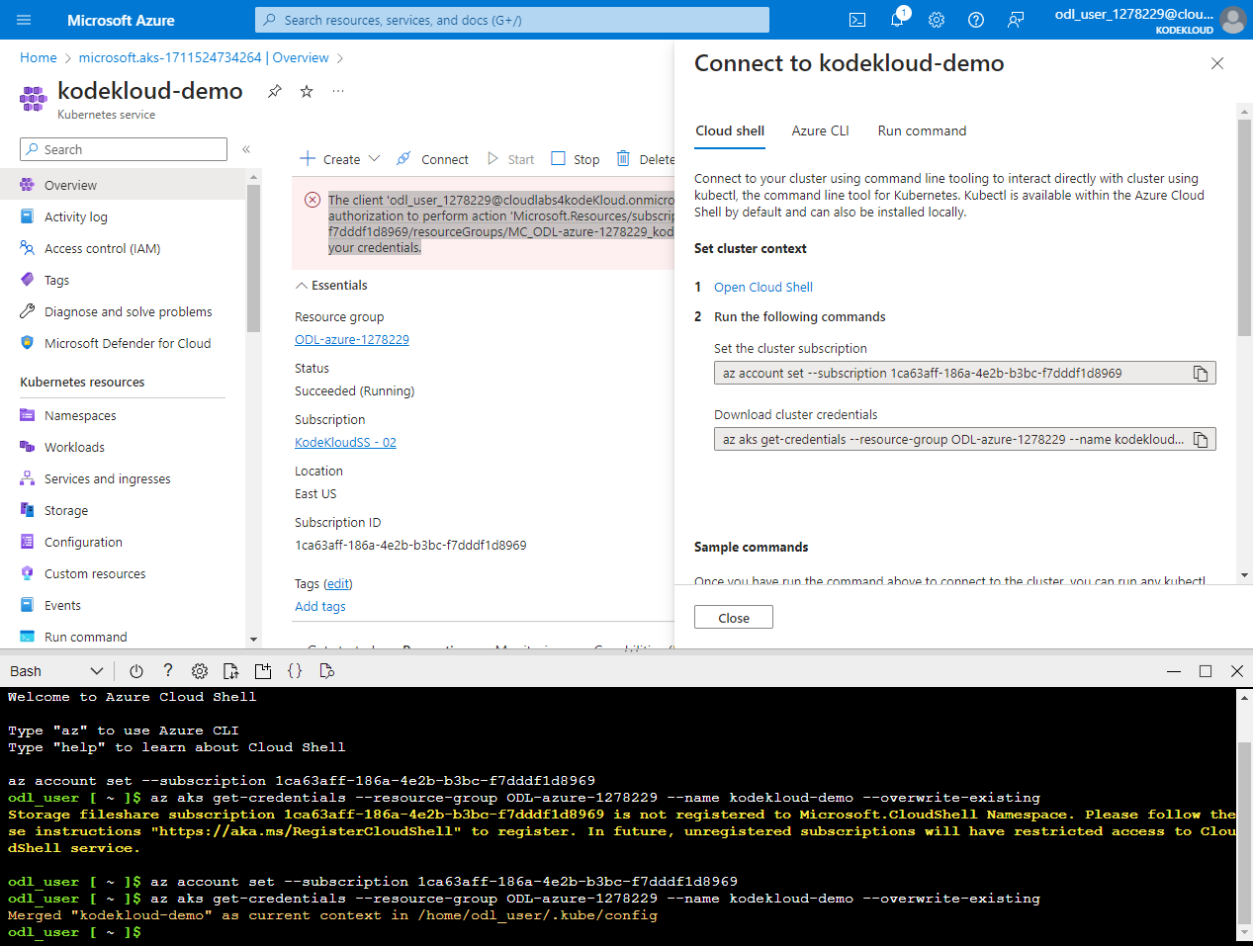This screenshot has height=946, width=1253.
Task: Expand the Create dropdown chevron
Action: 374,158
